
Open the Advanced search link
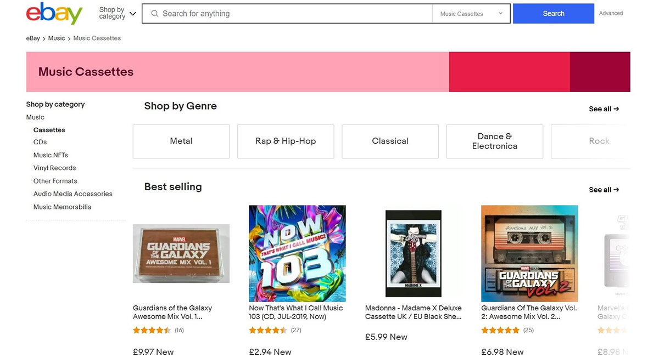pos(611,13)
